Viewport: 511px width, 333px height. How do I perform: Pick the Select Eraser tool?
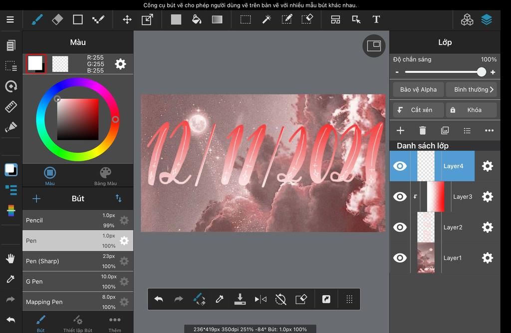[307, 19]
